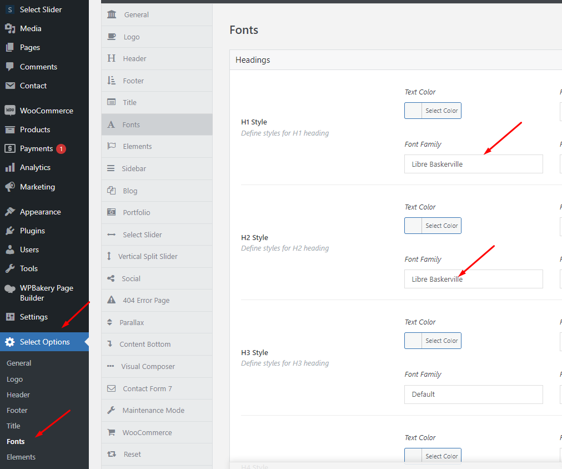Open the Footer tab in options panel
Viewport: 562px width, 469px height.
pyautogui.click(x=157, y=81)
